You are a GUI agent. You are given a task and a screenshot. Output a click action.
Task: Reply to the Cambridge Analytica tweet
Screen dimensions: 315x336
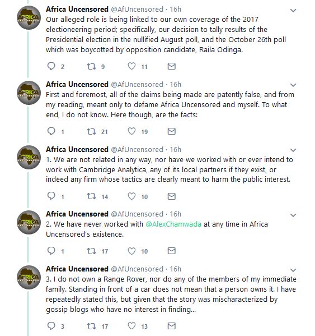coord(51,196)
